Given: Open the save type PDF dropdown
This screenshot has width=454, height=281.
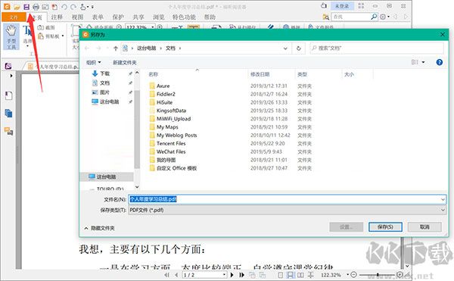Looking at the screenshot, I should click(287, 210).
